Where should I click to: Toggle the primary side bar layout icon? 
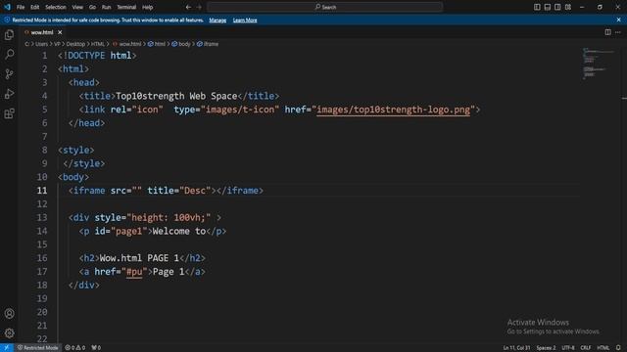click(537, 7)
